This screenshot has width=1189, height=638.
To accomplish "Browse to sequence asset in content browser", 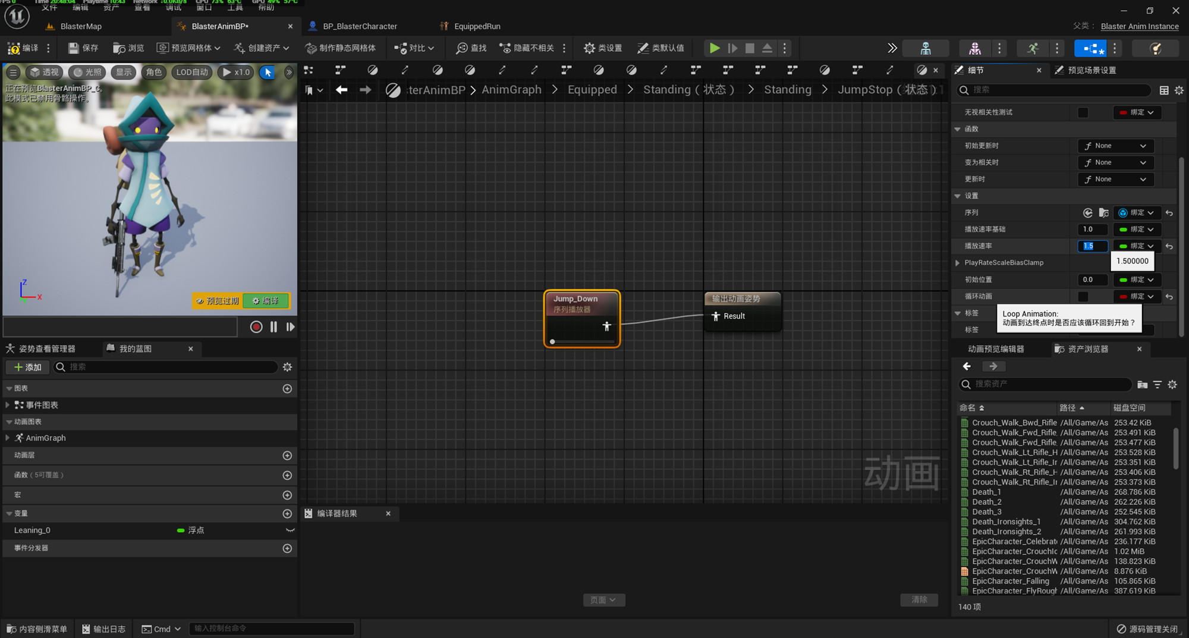I will 1103,213.
